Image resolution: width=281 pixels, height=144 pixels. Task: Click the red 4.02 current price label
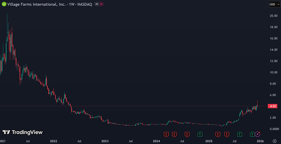tap(273, 106)
